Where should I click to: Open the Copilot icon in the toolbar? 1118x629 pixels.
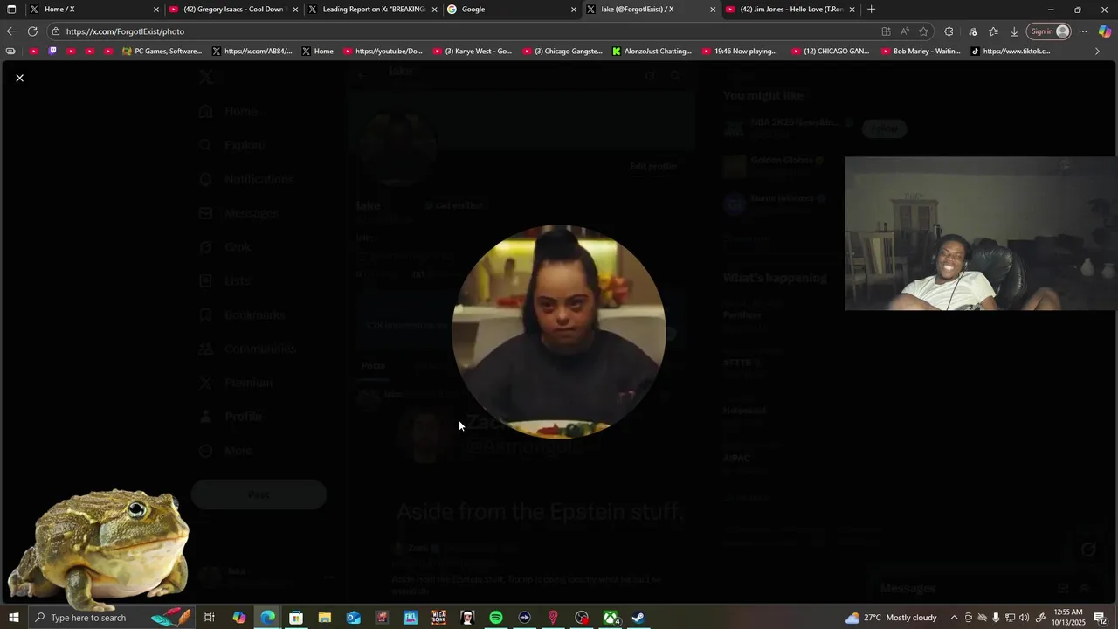tap(1105, 31)
